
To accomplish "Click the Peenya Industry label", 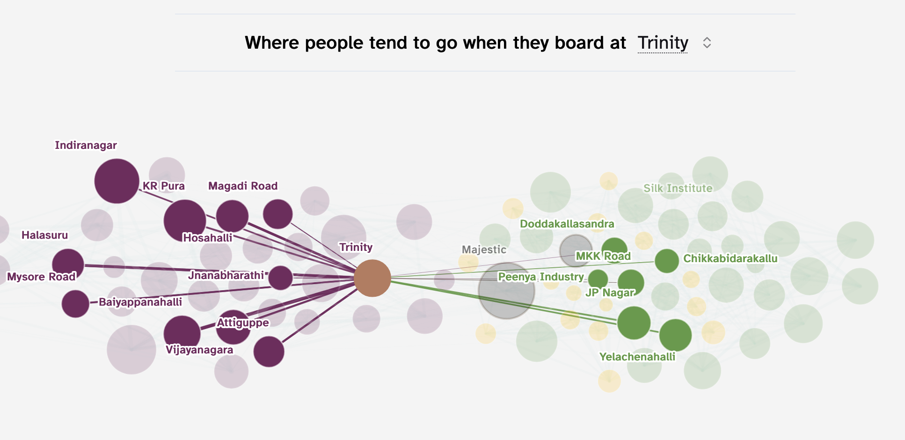I will point(541,277).
